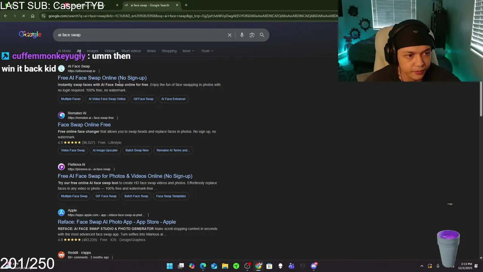The height and width of the screenshot is (272, 483).
Task: Open Task View on the taskbar
Action: click(181, 266)
